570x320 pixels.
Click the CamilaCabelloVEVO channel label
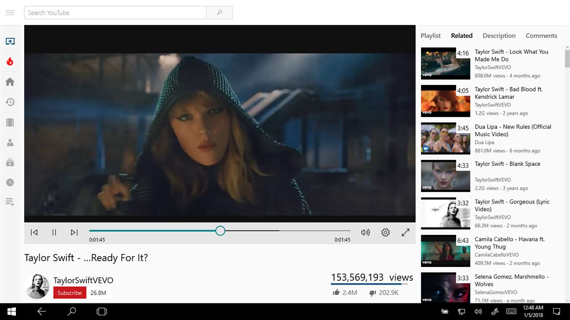(x=497, y=255)
